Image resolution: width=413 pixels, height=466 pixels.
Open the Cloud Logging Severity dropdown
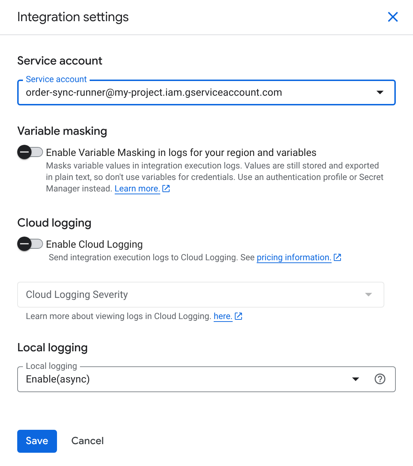[201, 295]
